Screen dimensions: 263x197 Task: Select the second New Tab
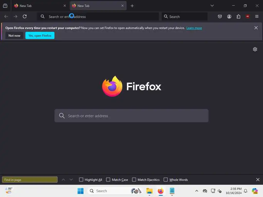[x=98, y=6]
